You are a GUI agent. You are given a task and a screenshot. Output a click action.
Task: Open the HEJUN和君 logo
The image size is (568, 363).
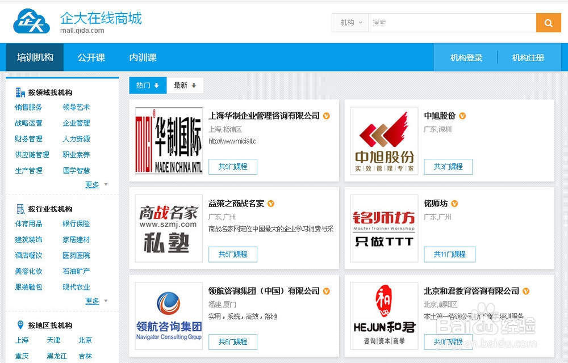383,315
